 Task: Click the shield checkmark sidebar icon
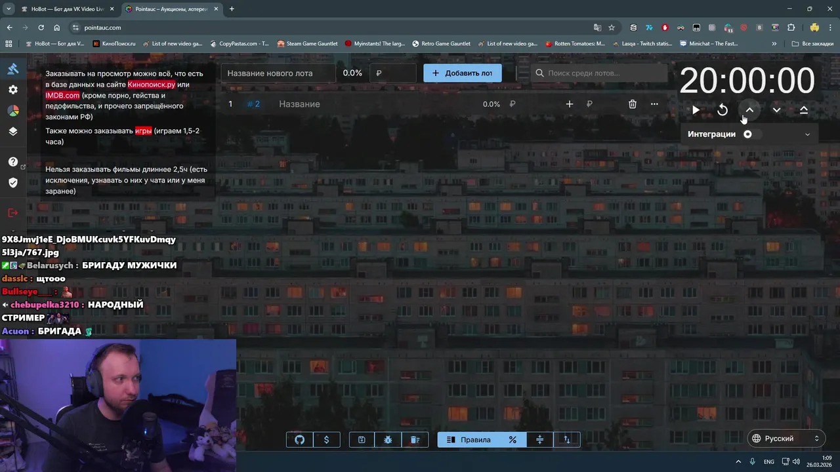[13, 182]
